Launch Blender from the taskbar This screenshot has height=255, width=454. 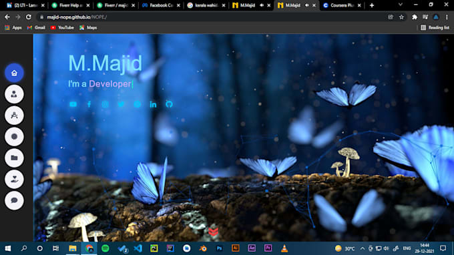pos(203,248)
